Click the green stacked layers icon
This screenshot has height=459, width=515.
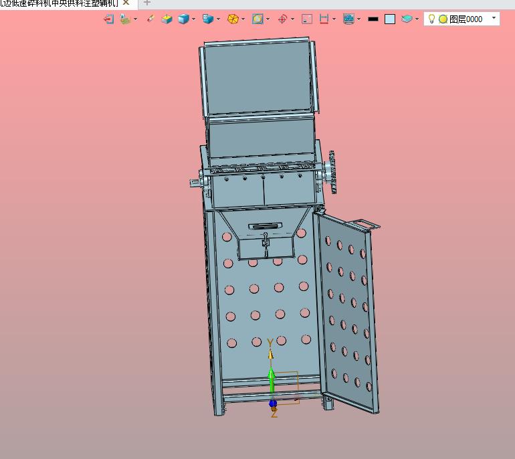point(407,19)
